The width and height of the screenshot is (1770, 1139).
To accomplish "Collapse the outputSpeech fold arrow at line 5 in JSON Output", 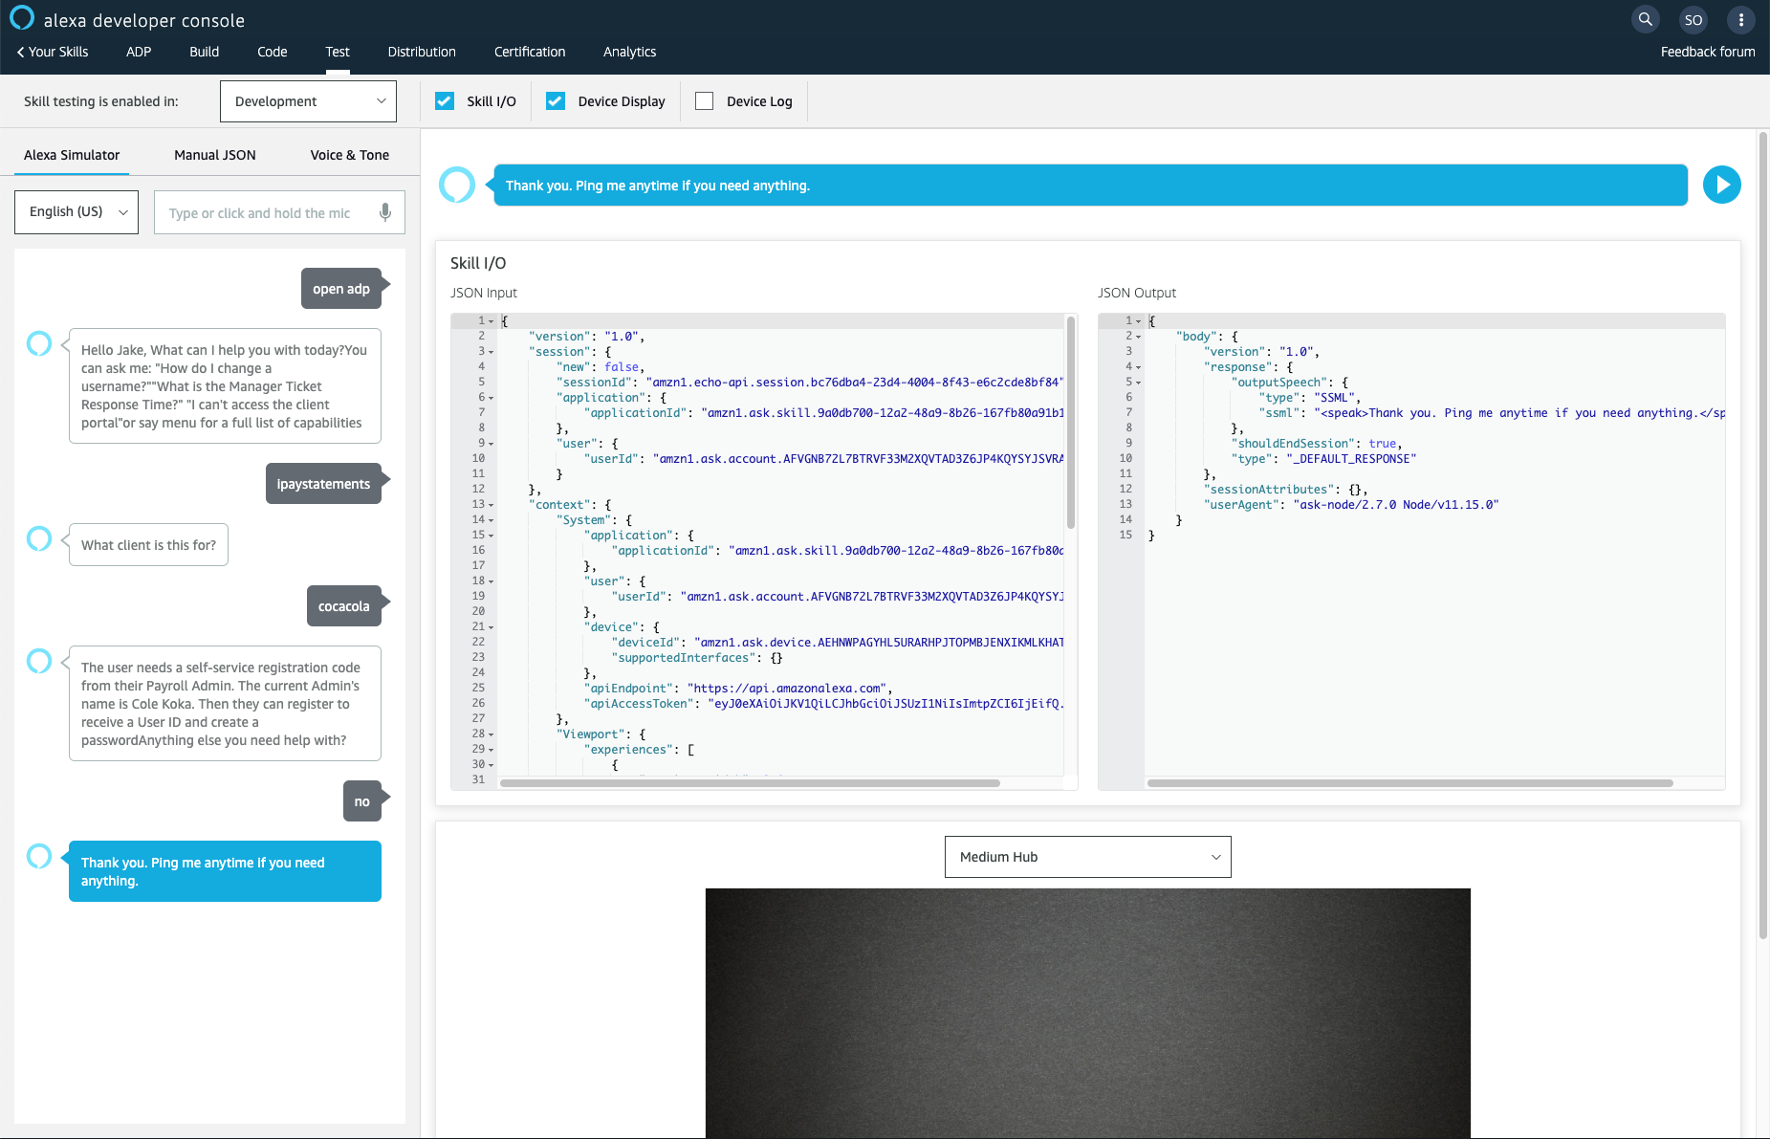I will [x=1139, y=383].
